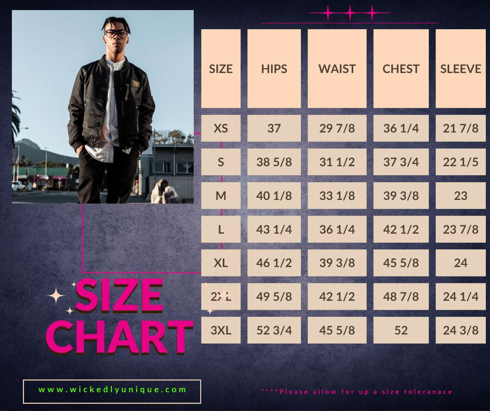Select sleeve value 24 1/4 for 2XL
This screenshot has width=490, height=411.
tap(460, 297)
